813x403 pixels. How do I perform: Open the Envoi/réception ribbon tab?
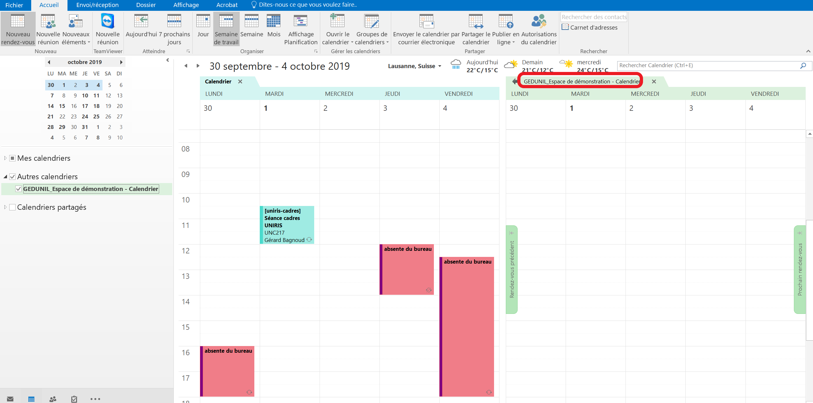click(x=97, y=5)
